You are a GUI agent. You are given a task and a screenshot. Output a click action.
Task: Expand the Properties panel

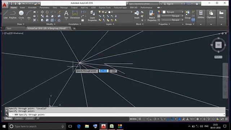[164, 24]
